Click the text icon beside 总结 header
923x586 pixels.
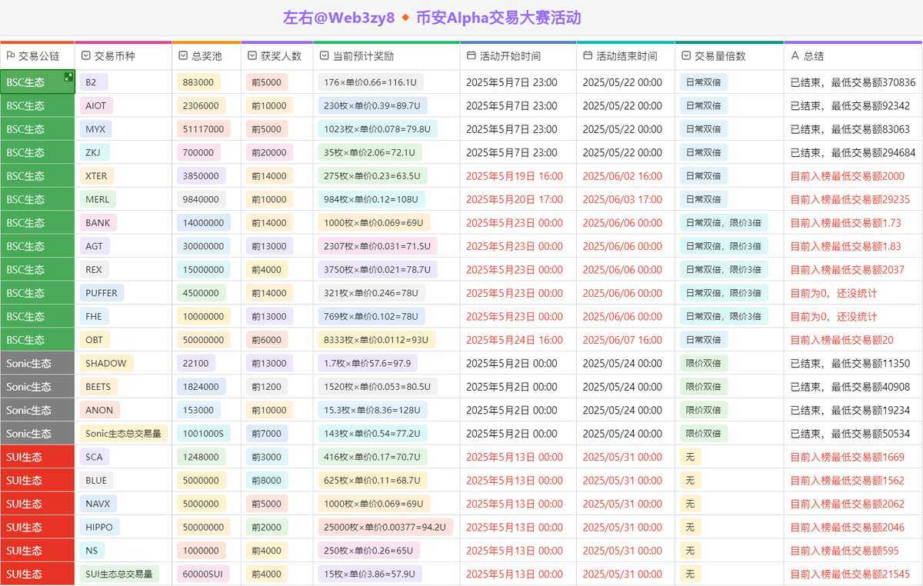click(x=795, y=56)
